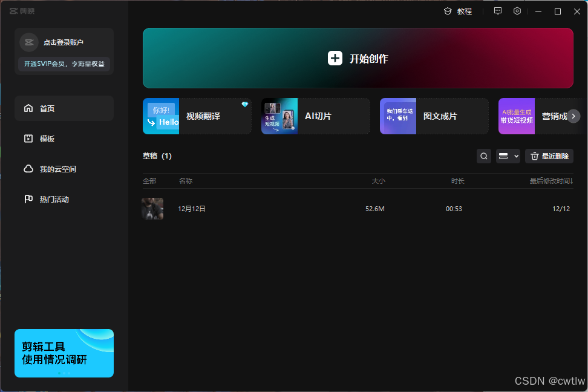
Task: Click the 图文成片 card thumbnail image
Action: 398,116
